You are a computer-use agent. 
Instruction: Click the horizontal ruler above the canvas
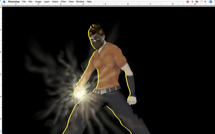point(109,5)
